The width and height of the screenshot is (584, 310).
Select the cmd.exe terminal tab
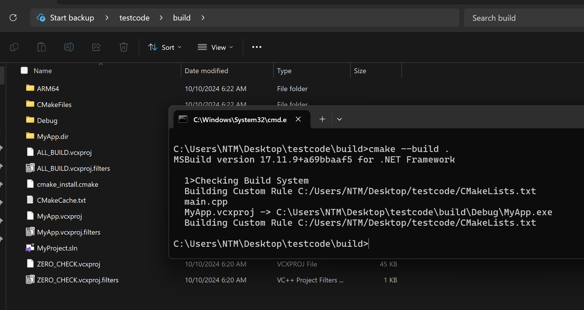tap(239, 120)
